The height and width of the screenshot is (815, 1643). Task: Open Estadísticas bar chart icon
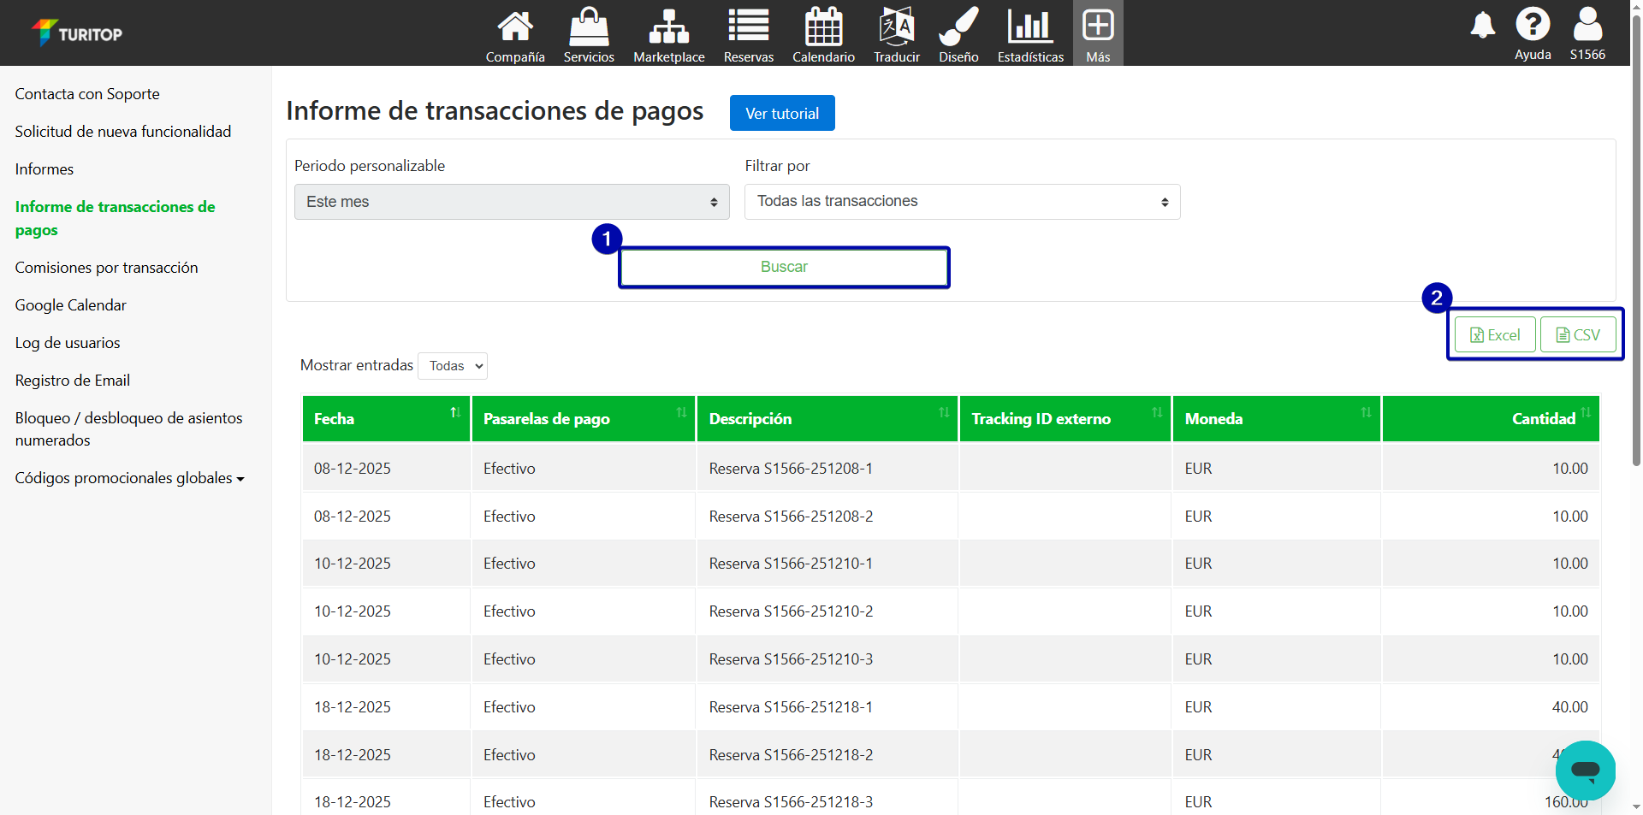click(x=1030, y=27)
